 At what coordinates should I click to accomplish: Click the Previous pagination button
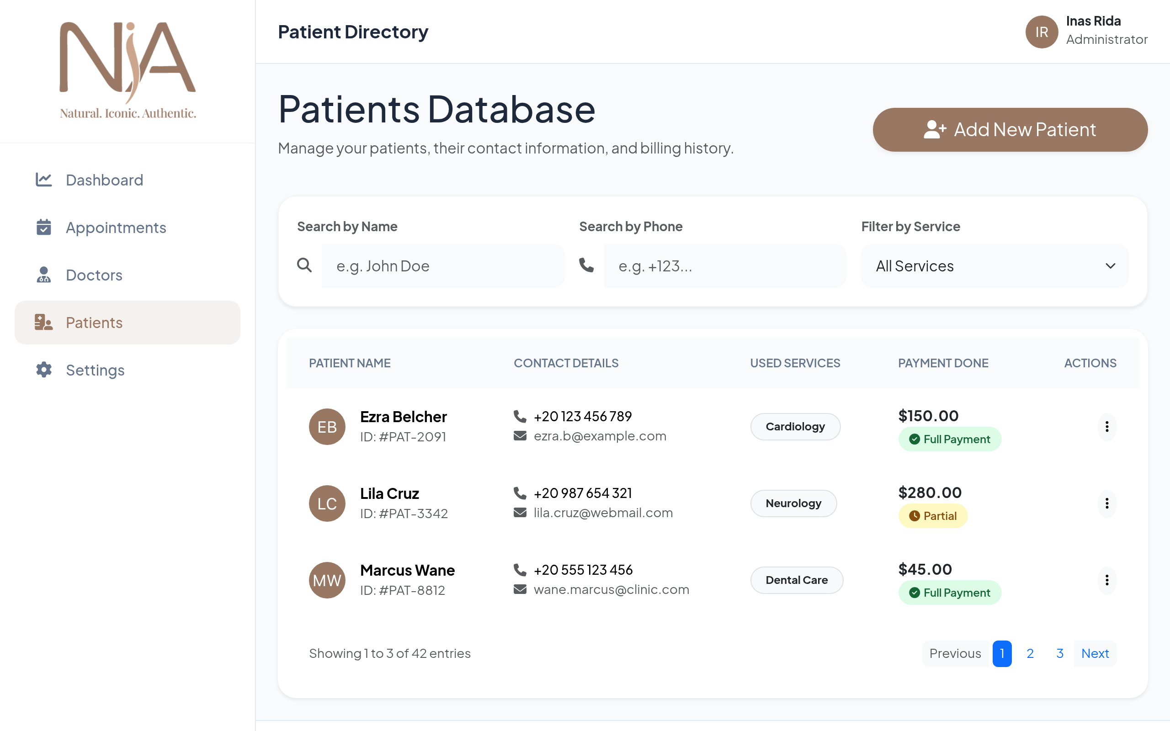[955, 654]
